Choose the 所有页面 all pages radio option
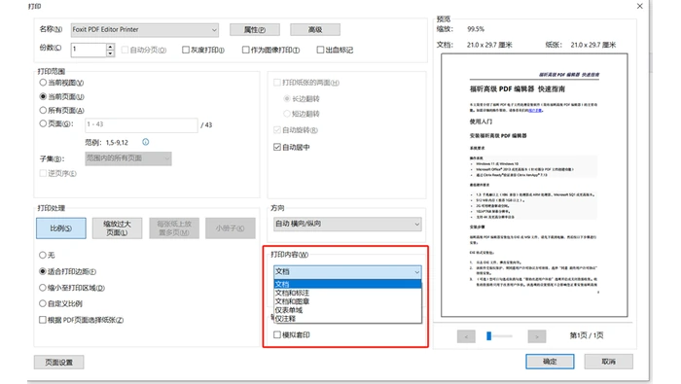The width and height of the screenshot is (681, 384). [43, 110]
